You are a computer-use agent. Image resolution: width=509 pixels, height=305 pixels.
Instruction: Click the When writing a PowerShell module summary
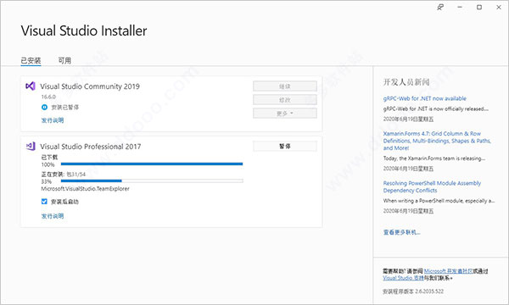tap(439, 201)
